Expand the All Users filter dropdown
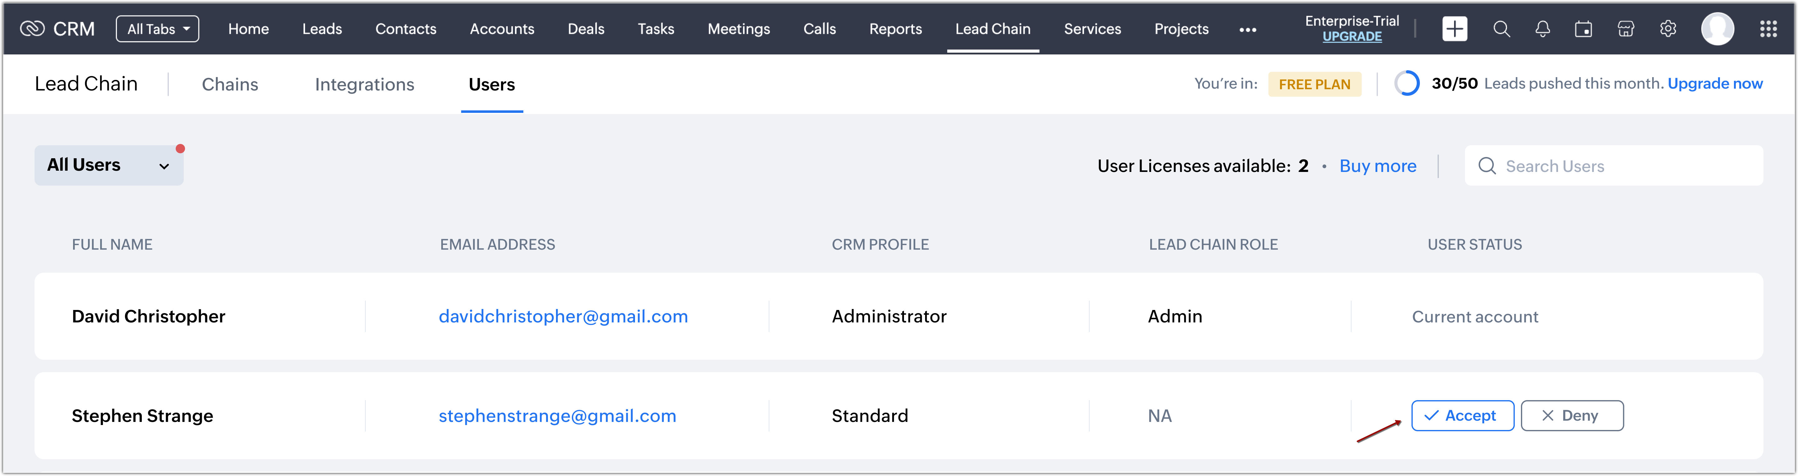Image resolution: width=1798 pixels, height=476 pixels. pyautogui.click(x=109, y=165)
